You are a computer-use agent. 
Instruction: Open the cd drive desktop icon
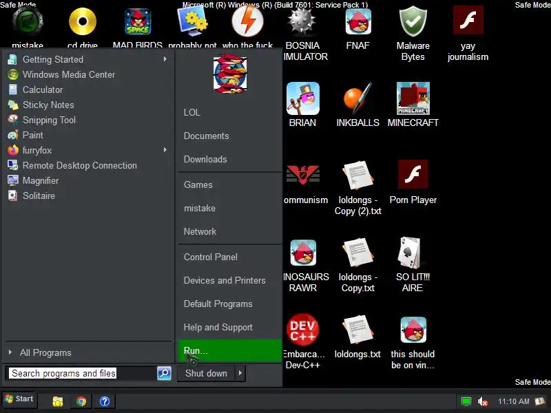point(83,22)
